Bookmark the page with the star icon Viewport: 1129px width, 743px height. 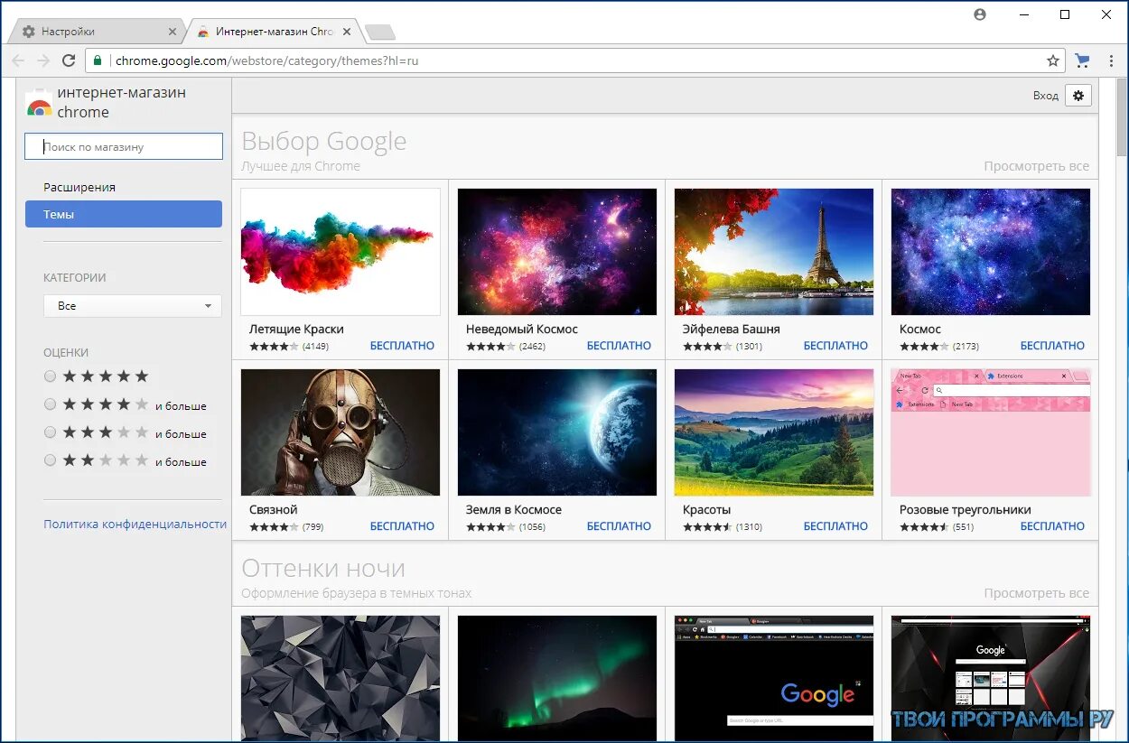tap(1052, 61)
